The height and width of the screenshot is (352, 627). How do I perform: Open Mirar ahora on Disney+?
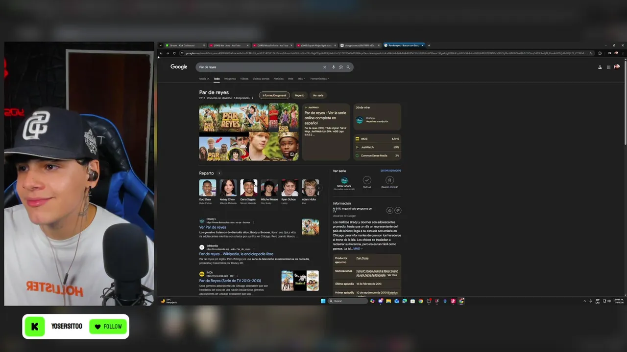344,182
